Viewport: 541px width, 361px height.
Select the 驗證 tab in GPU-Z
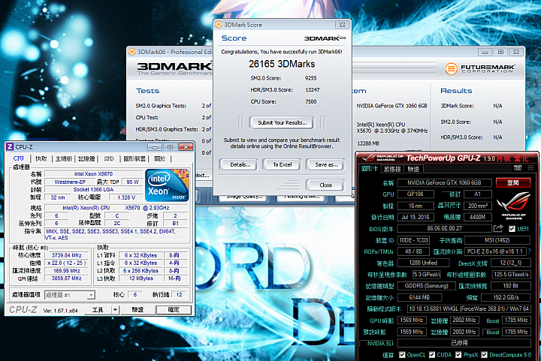point(413,169)
